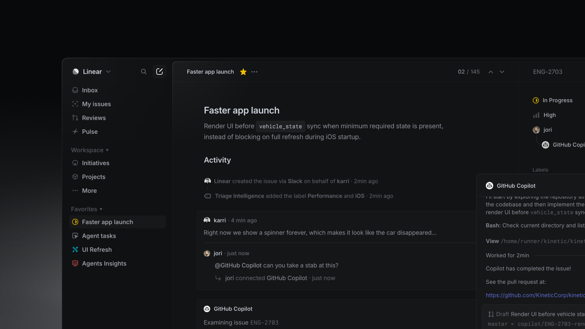Select Faster app launch favorite
The height and width of the screenshot is (329, 585).
click(x=118, y=222)
